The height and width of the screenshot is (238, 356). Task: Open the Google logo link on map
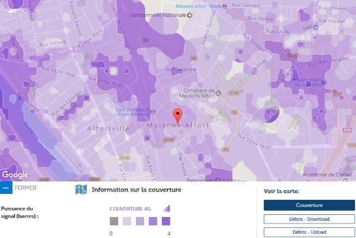[x=15, y=175]
